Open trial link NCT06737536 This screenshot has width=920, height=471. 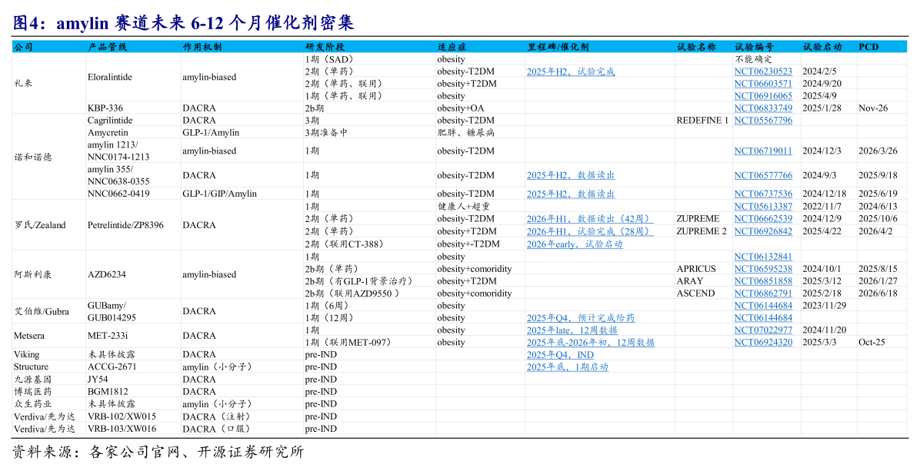click(x=763, y=194)
